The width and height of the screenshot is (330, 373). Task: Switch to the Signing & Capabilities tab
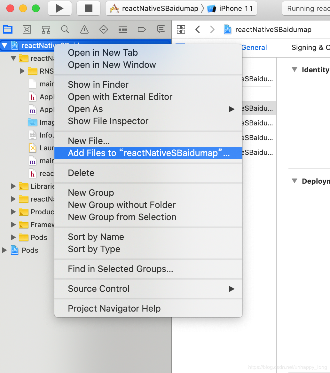(310, 48)
